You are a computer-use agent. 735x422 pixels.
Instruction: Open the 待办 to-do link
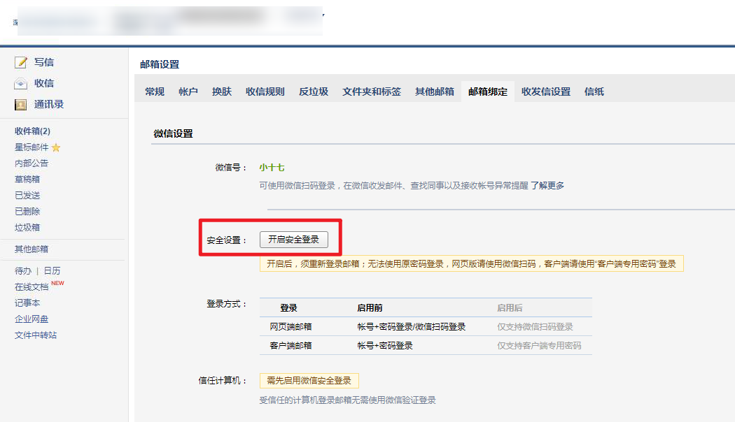[23, 271]
